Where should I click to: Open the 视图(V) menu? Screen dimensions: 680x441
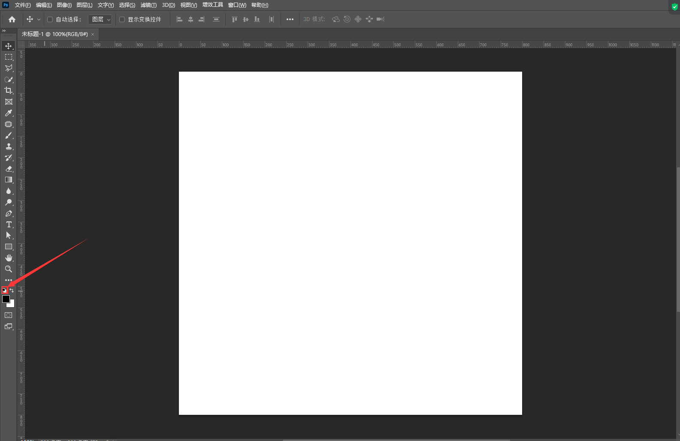point(189,5)
